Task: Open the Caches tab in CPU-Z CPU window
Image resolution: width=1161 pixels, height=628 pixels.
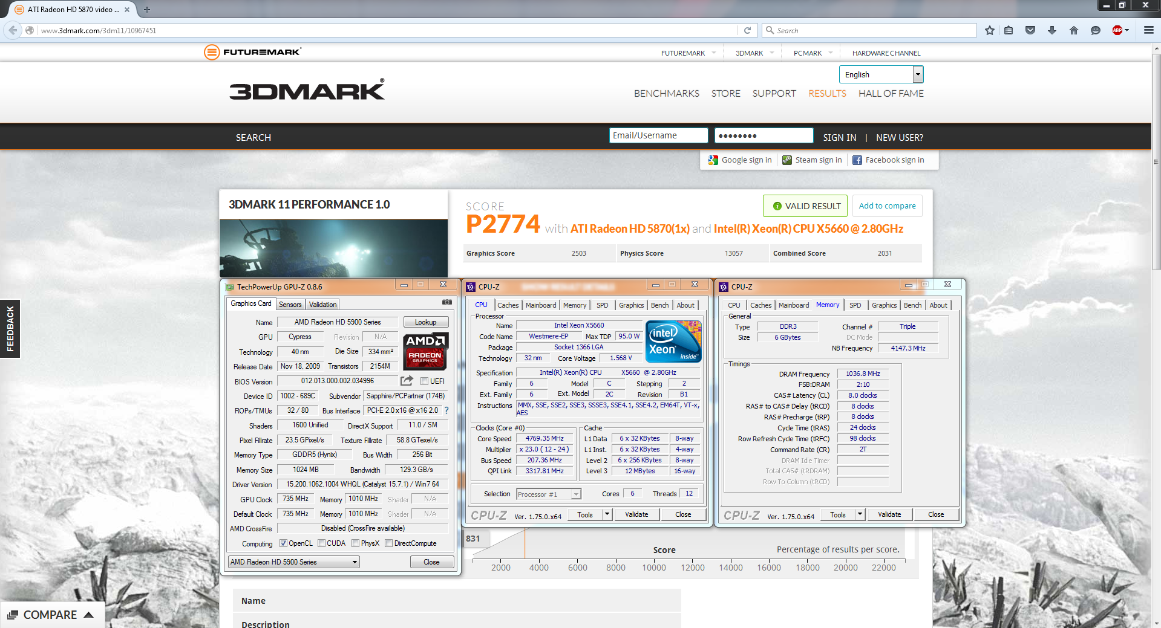Action: 508,305
